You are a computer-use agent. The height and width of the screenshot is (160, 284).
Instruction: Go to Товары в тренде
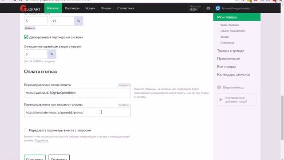pyautogui.click(x=231, y=51)
